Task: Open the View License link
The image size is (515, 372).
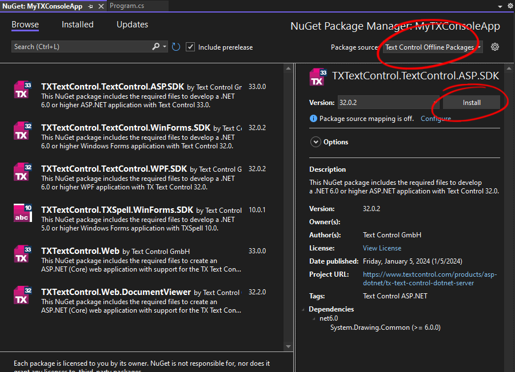Action: (x=382, y=248)
